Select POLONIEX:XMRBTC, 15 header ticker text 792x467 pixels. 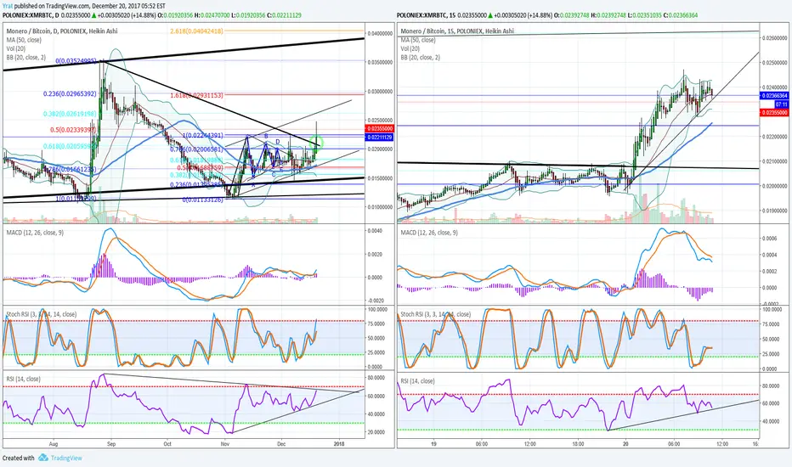[427, 15]
